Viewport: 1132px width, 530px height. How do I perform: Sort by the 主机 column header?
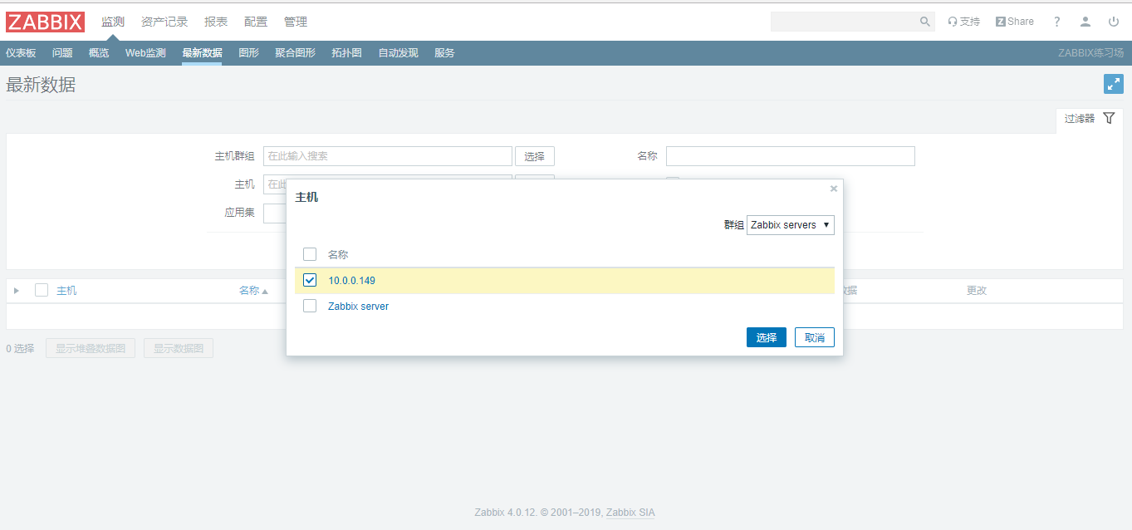66,291
